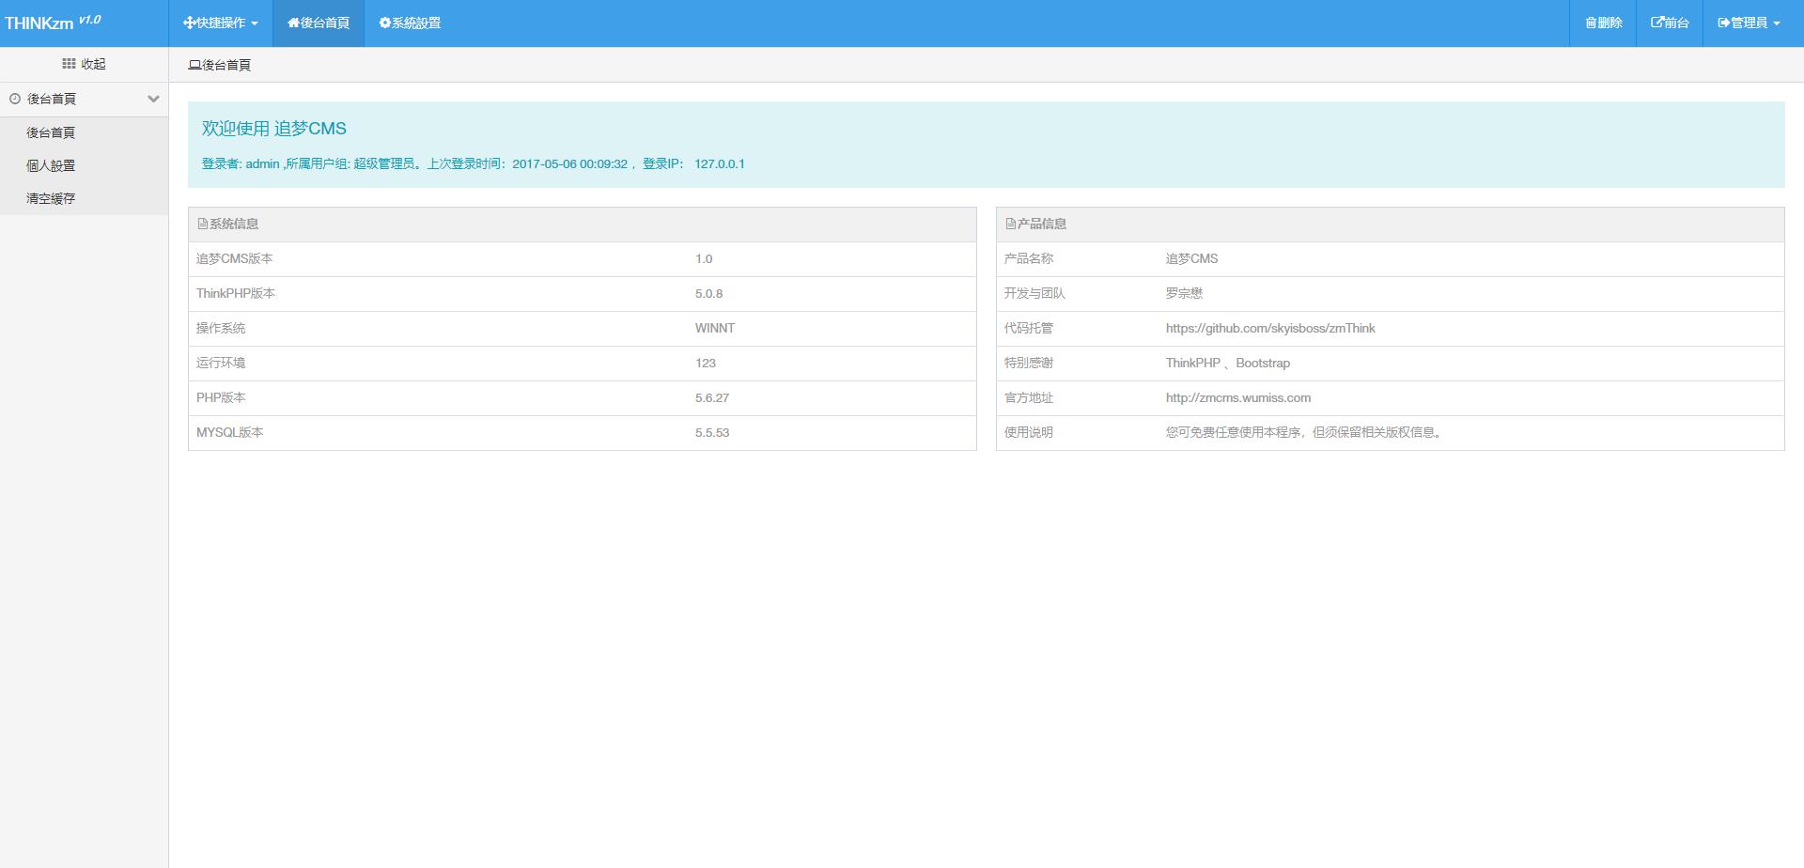Viewport: 1804px width, 868px height.
Task: Click the login IP 127.0.0.1
Action: [720, 163]
